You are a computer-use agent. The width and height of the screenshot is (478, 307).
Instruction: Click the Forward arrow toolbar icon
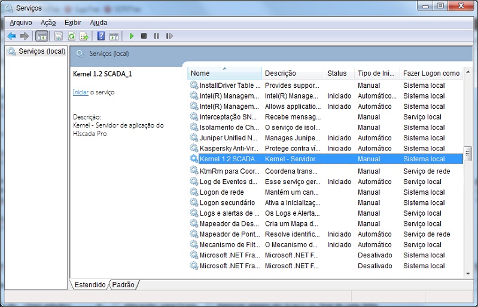click(24, 36)
